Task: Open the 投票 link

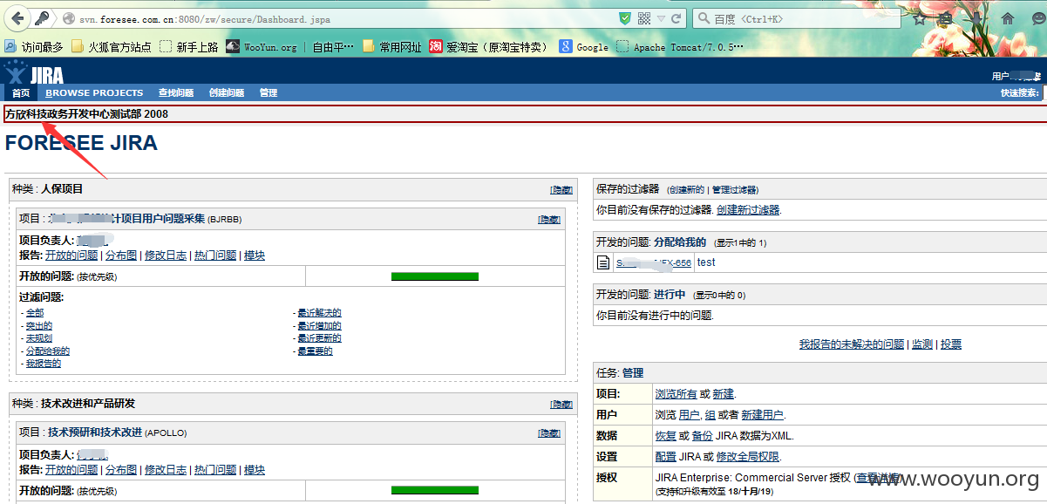Action: pyautogui.click(x=950, y=344)
